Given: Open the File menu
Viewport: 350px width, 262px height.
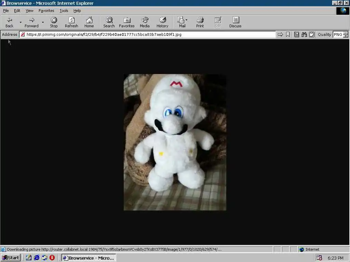Looking at the screenshot, I should (x=6, y=11).
